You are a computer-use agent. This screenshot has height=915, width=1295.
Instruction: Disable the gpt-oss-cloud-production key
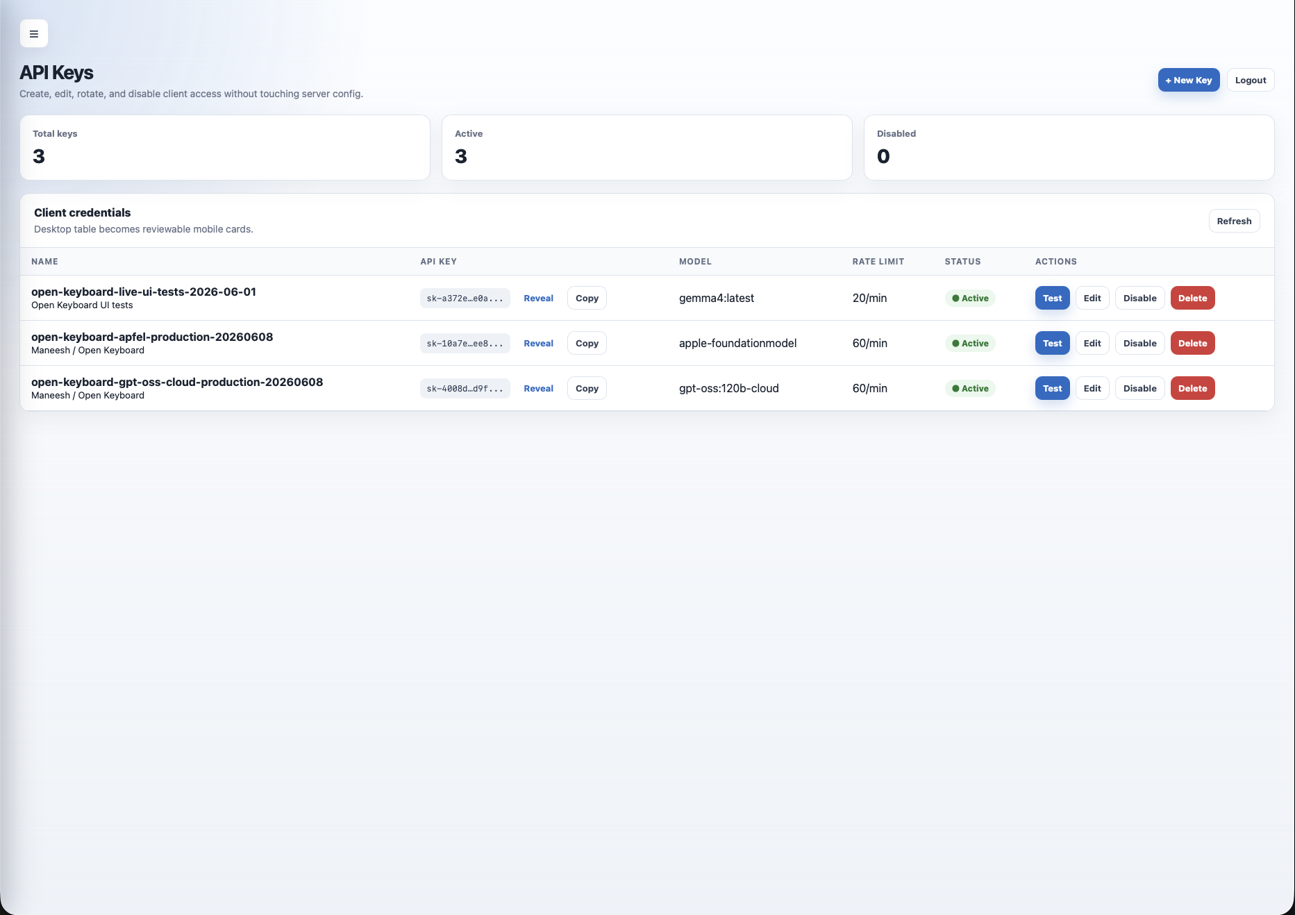pyautogui.click(x=1139, y=388)
